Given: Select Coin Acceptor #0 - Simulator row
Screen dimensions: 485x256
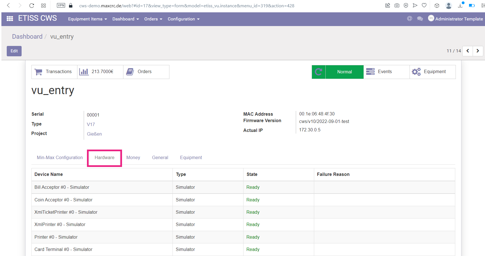Looking at the screenshot, I should click(243, 200).
